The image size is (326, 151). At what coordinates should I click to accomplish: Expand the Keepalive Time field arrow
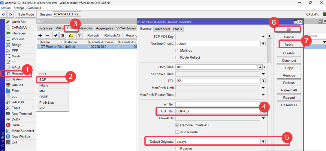tap(263, 74)
